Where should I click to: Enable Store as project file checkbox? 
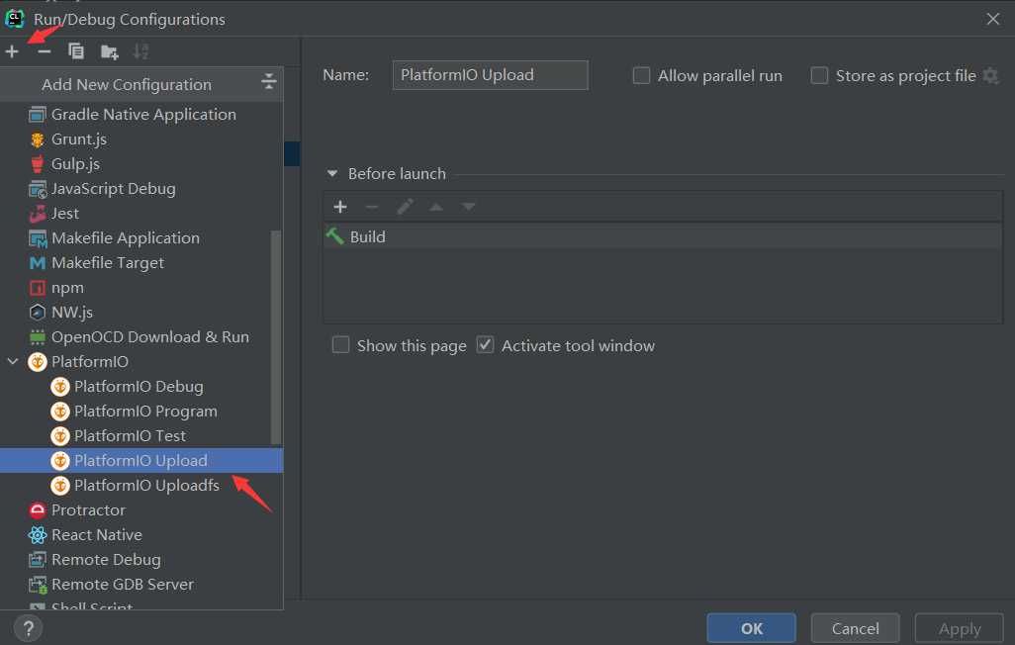pos(819,76)
